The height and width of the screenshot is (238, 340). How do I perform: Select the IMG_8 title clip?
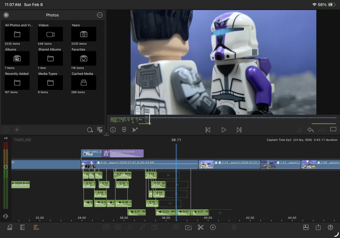click(92, 153)
